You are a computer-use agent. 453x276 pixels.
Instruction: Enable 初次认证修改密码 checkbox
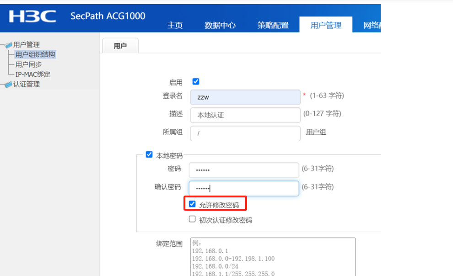(192, 219)
